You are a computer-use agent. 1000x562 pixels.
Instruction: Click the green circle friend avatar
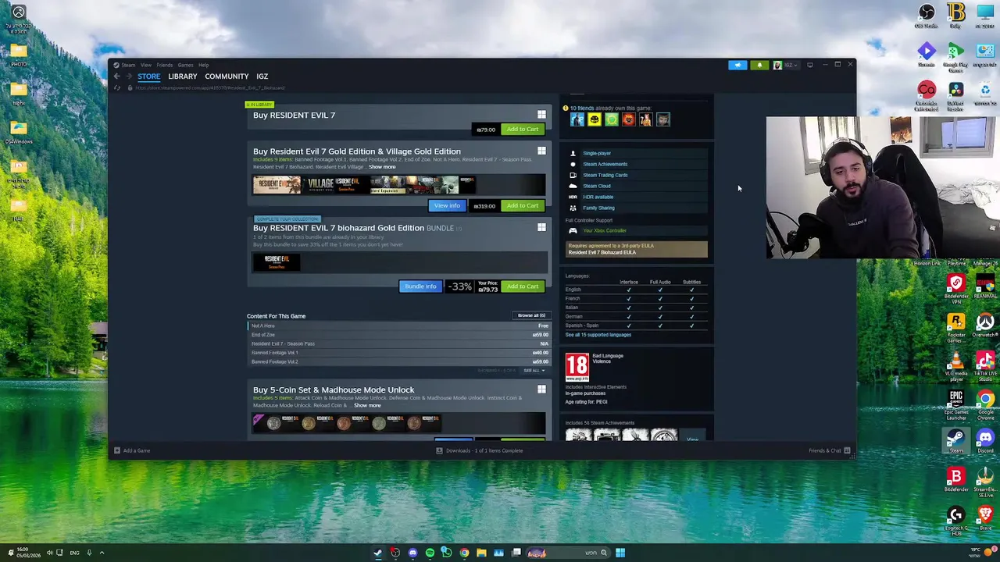click(x=611, y=119)
